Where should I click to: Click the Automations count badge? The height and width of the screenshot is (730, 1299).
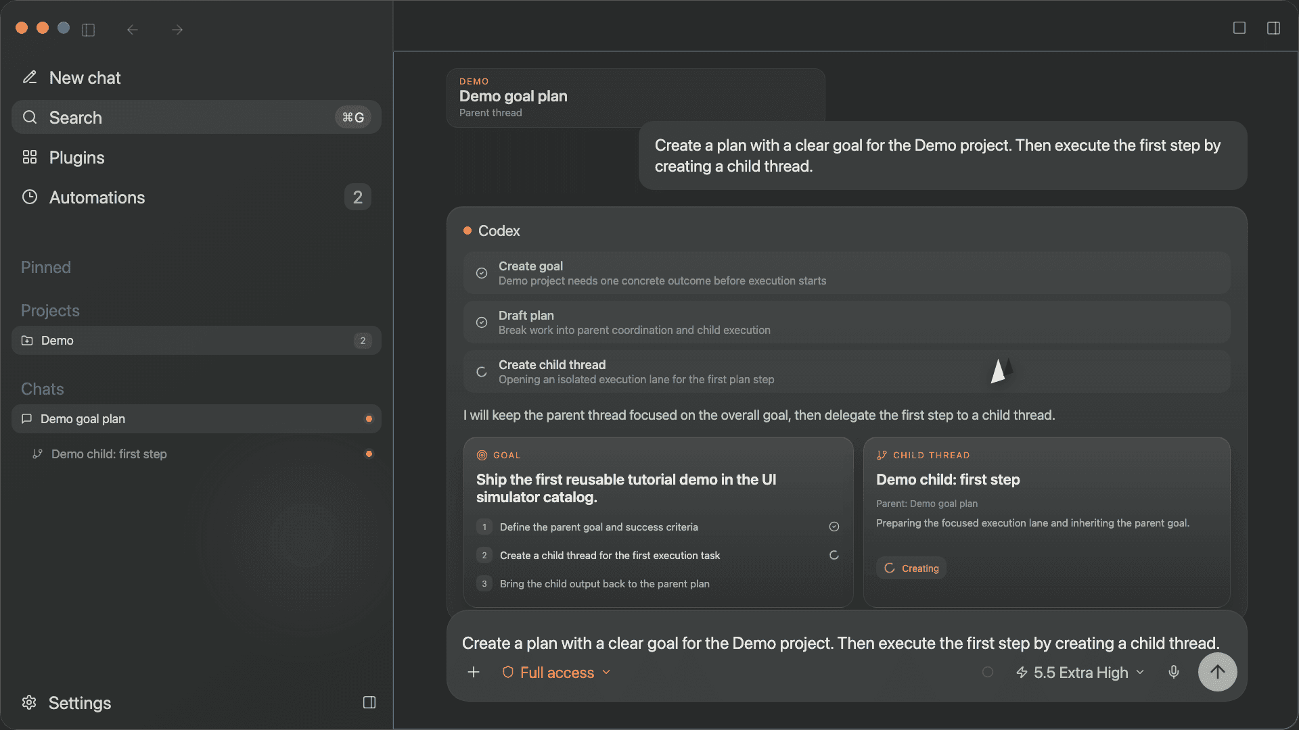(x=358, y=197)
